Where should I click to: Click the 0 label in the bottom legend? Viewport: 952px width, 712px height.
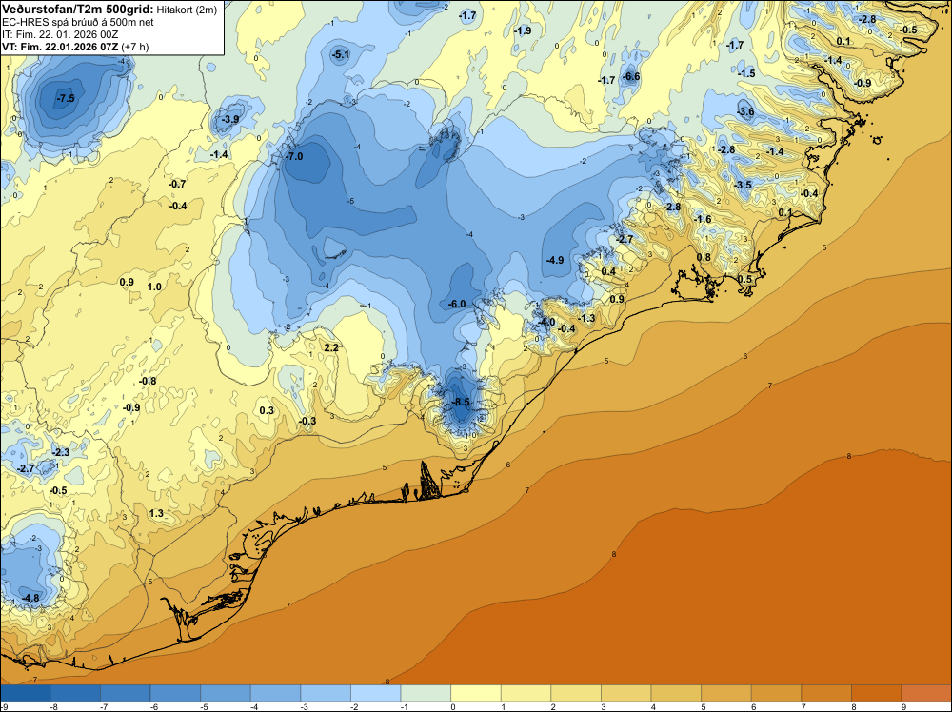[453, 706]
